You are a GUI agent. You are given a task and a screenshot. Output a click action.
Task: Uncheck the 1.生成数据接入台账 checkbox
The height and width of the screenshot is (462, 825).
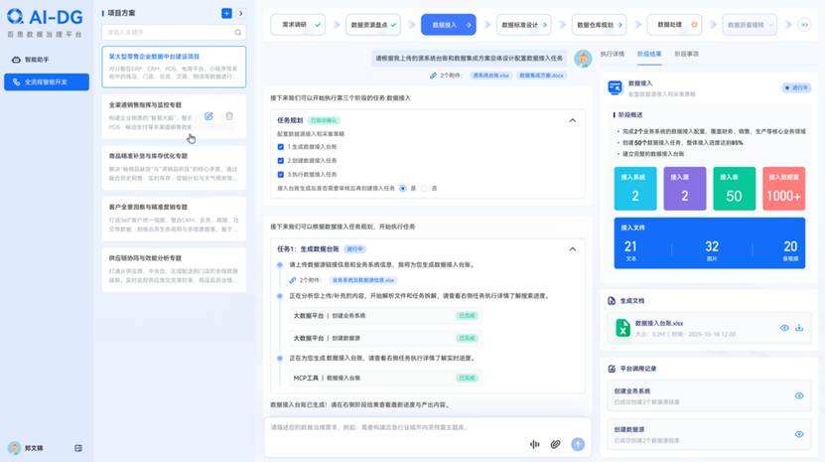281,147
